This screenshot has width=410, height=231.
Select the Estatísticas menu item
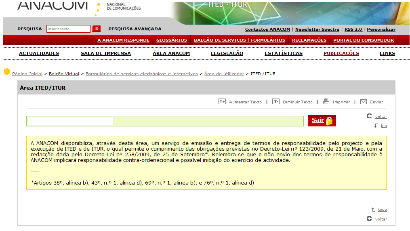click(283, 53)
